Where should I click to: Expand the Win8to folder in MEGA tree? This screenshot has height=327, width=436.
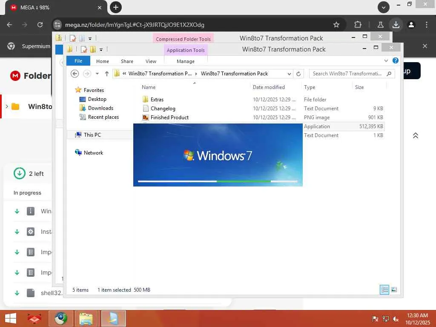7,106
